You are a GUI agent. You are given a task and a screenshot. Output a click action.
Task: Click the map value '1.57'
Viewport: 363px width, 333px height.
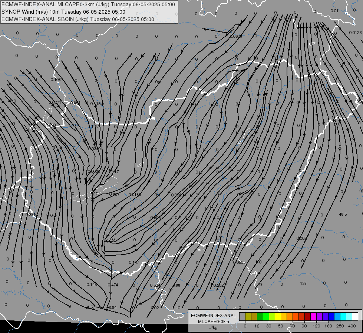point(92,307)
